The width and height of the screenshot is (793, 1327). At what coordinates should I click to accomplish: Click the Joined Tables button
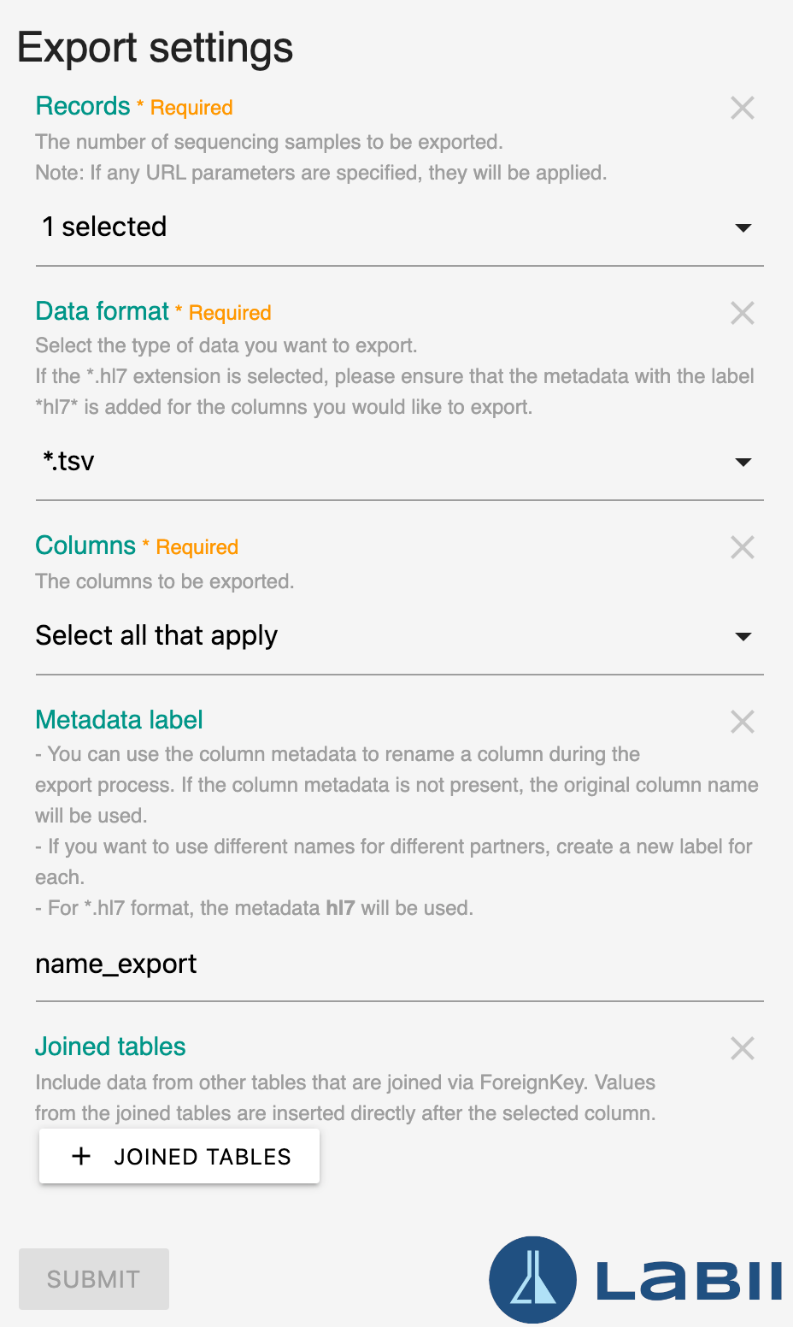tap(179, 1156)
